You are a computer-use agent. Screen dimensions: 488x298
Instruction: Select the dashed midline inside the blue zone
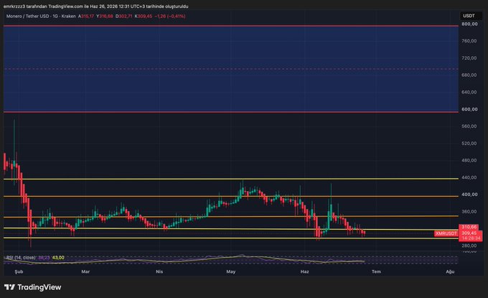point(230,69)
